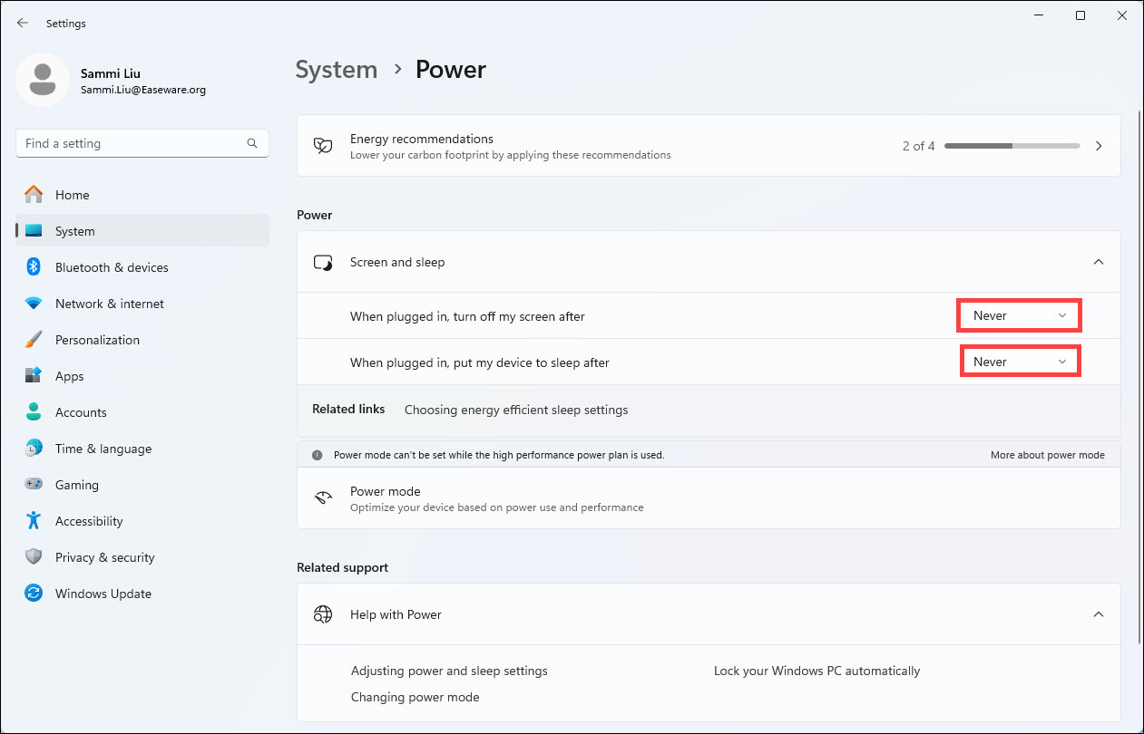
Task: Click the back arrow in Settings
Action: (23, 24)
